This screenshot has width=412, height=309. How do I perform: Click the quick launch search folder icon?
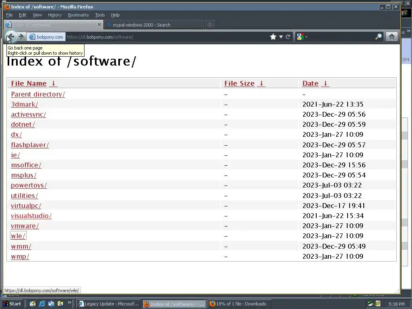point(60,304)
